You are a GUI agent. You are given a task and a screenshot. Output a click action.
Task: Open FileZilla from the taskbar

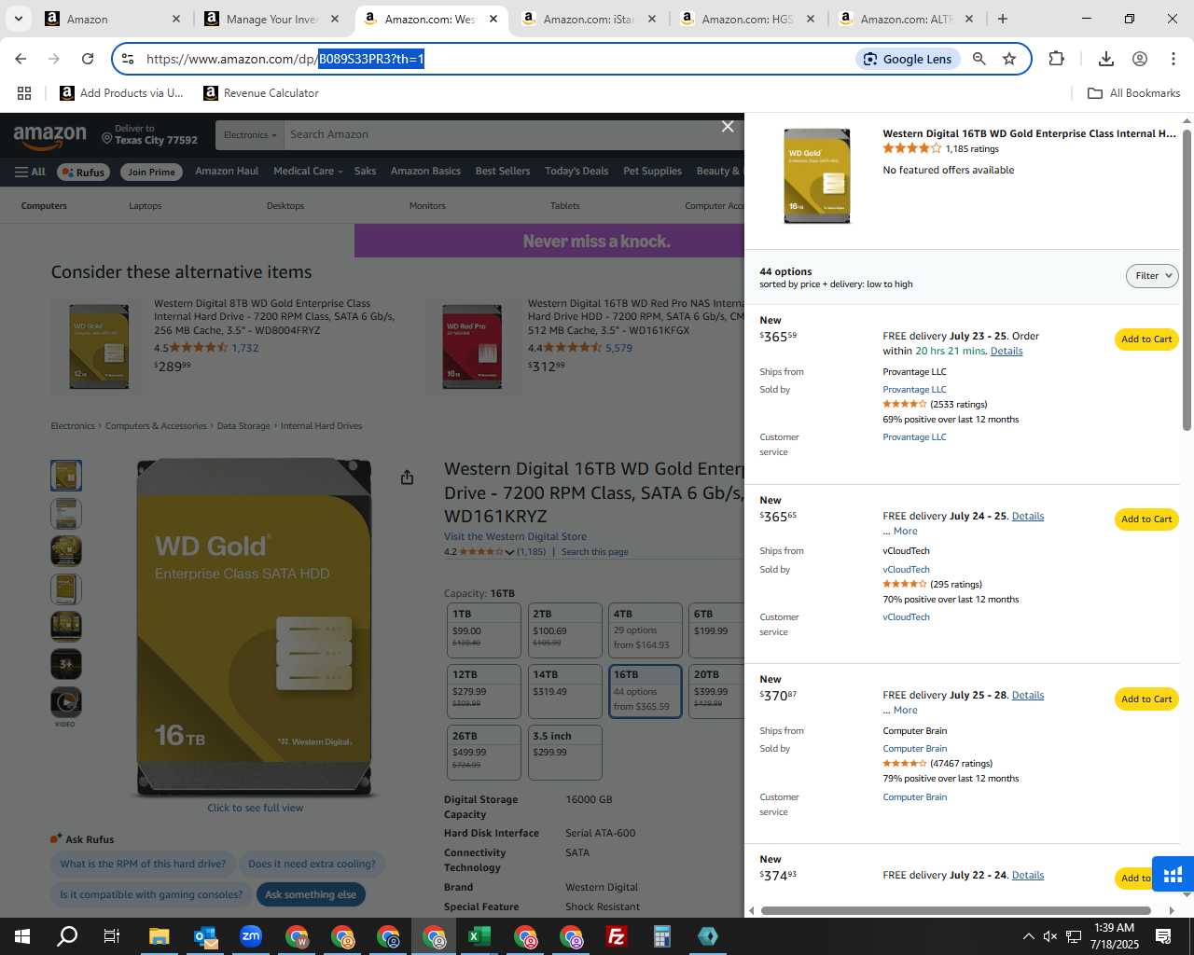(x=617, y=936)
